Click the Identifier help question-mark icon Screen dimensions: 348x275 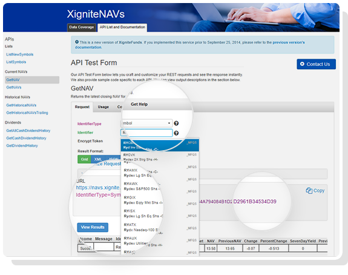pyautogui.click(x=176, y=133)
